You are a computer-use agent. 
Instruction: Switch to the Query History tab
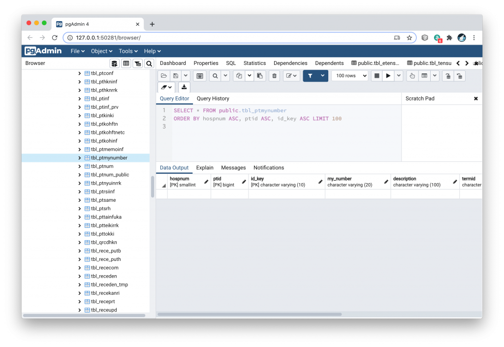[x=213, y=98]
